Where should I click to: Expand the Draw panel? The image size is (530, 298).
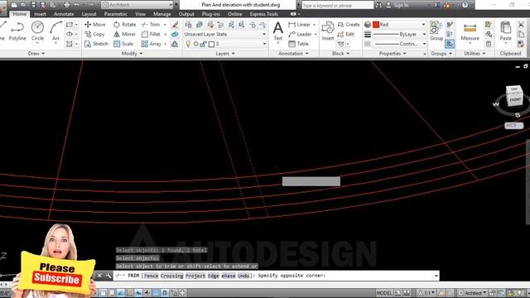point(36,53)
